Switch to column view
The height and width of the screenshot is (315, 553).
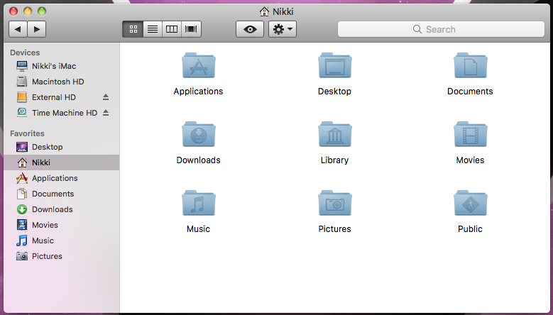(172, 29)
